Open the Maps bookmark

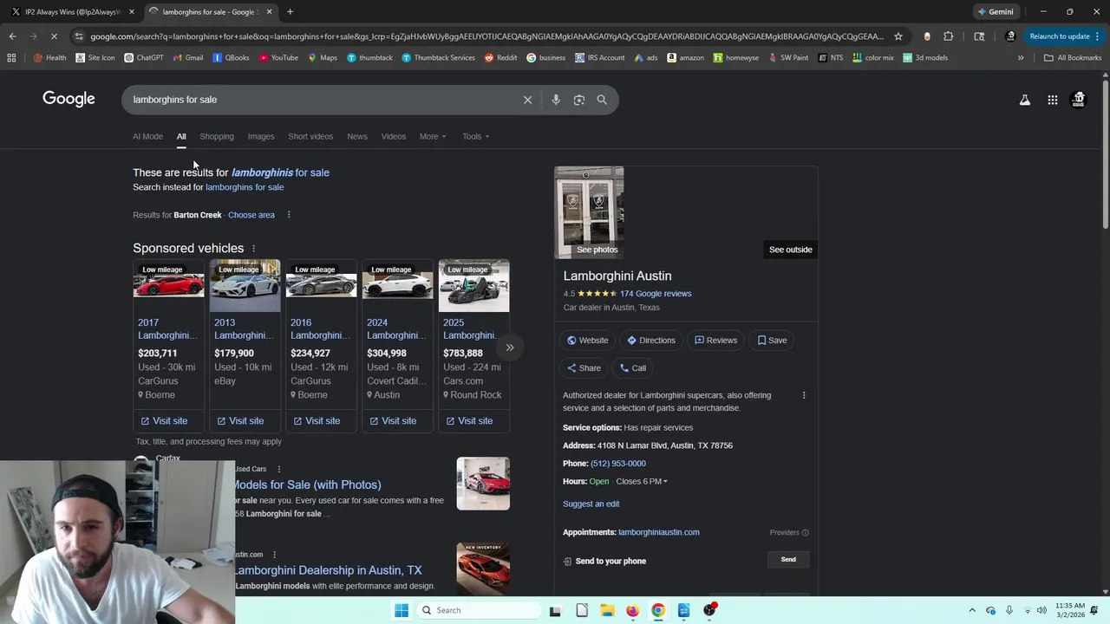tap(322, 58)
